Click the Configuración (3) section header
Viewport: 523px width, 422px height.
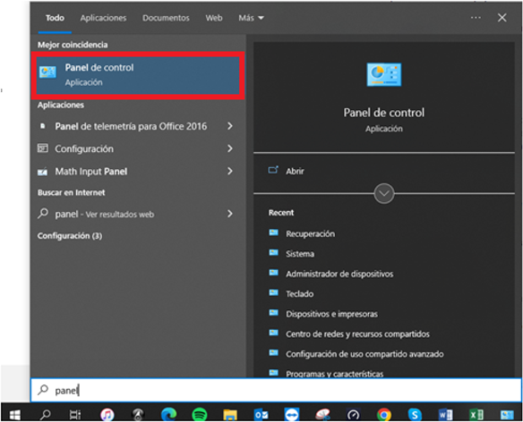click(70, 236)
